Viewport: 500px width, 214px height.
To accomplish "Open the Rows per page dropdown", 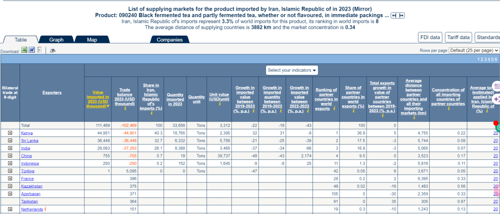I will (474, 50).
